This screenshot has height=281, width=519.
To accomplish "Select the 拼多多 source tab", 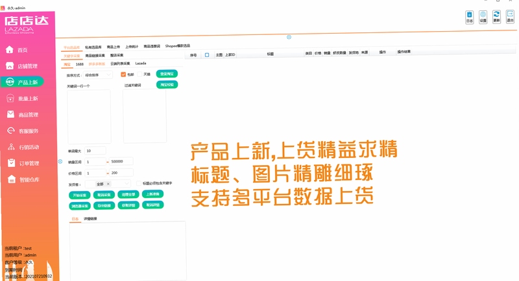I will [x=97, y=63].
